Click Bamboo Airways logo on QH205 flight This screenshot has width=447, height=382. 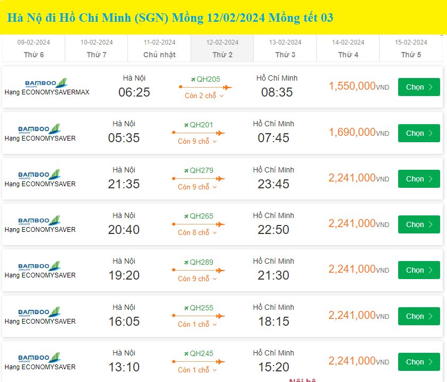[46, 83]
